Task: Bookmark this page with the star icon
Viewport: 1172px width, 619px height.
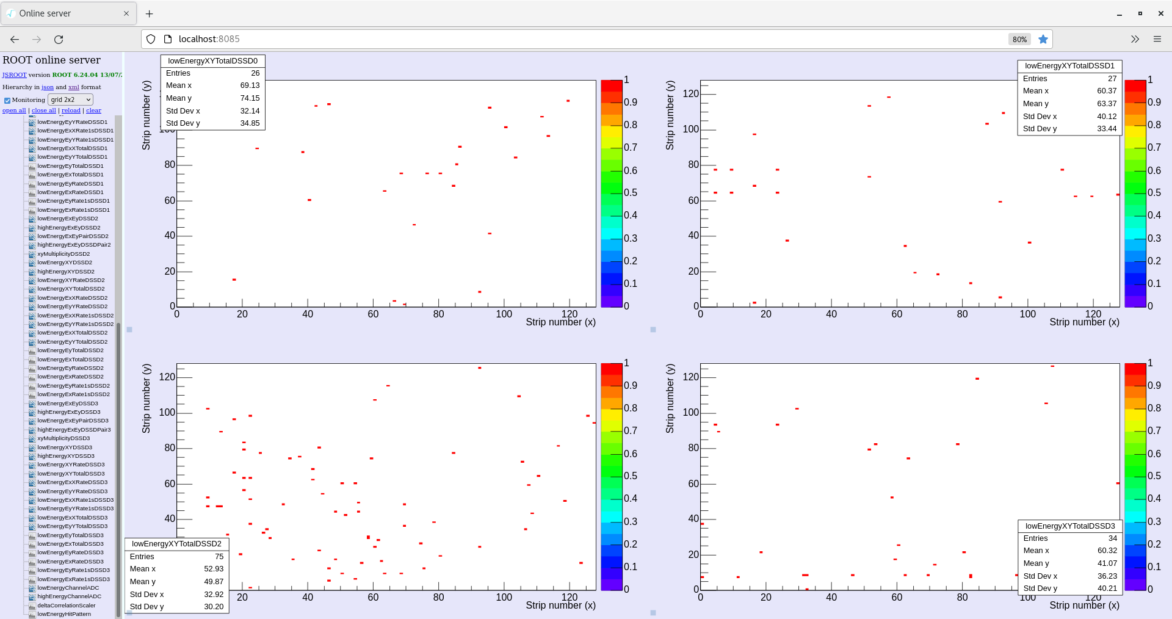Action: point(1043,39)
